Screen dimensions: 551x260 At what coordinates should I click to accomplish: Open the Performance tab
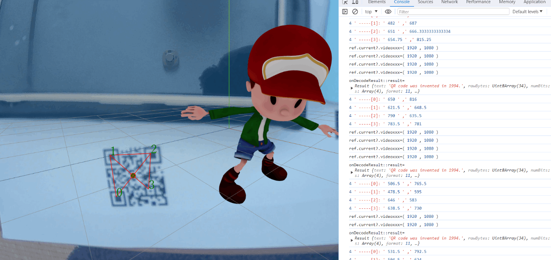click(x=478, y=2)
